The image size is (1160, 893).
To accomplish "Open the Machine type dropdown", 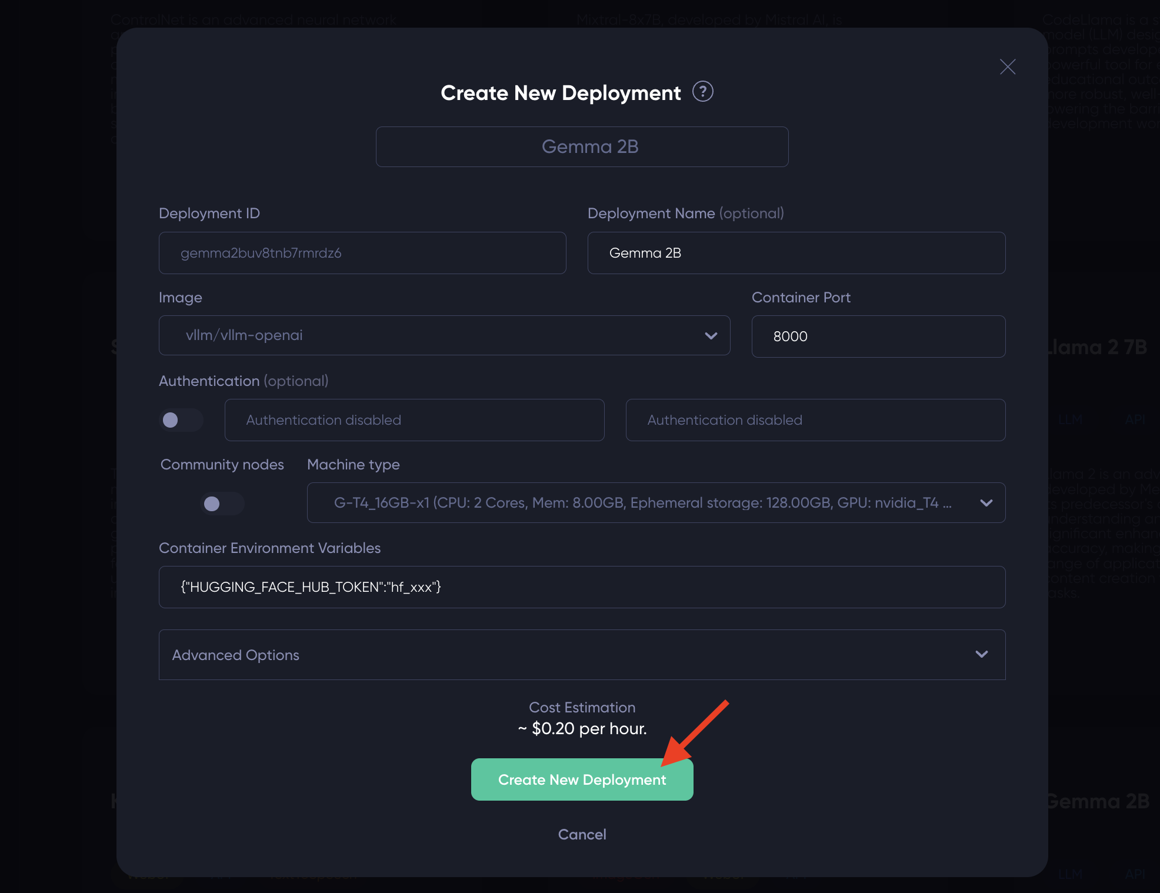I will (x=655, y=503).
